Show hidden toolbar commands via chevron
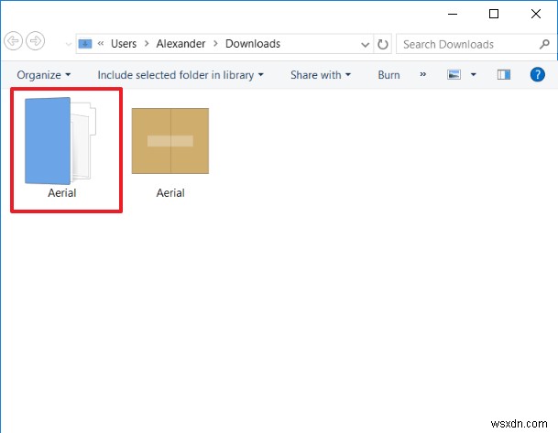558x433 pixels. click(422, 75)
